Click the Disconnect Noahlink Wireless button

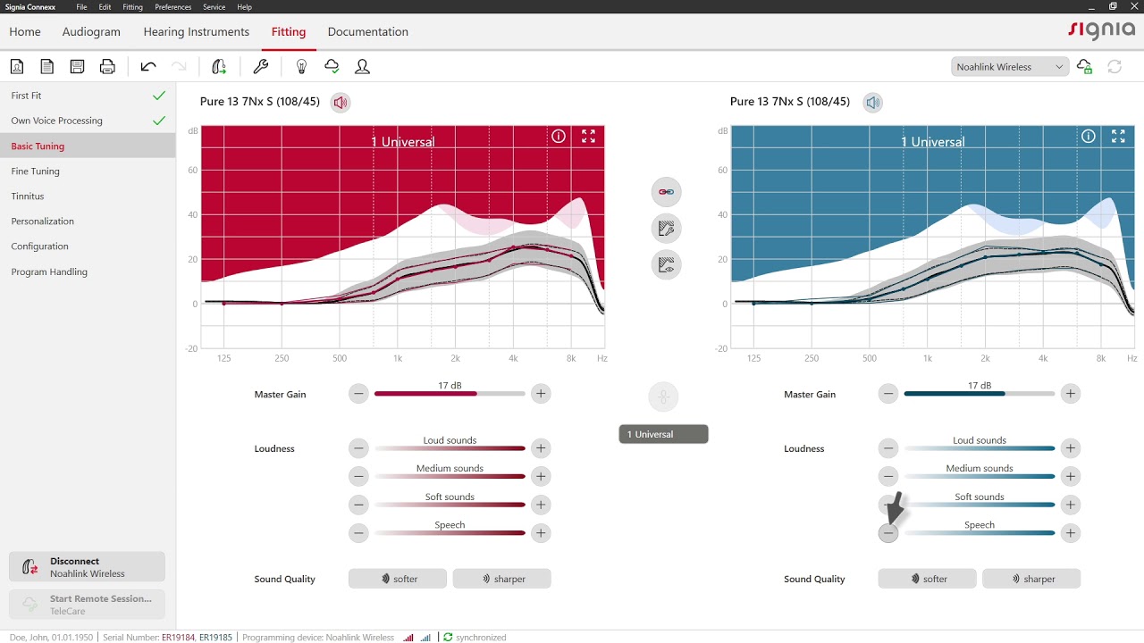click(88, 567)
